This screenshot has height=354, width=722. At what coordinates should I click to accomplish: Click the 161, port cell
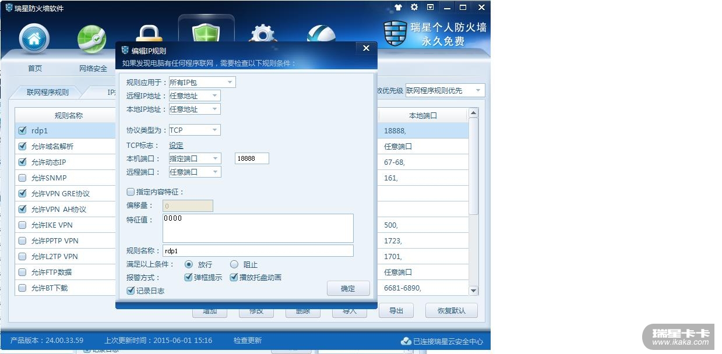pos(391,178)
